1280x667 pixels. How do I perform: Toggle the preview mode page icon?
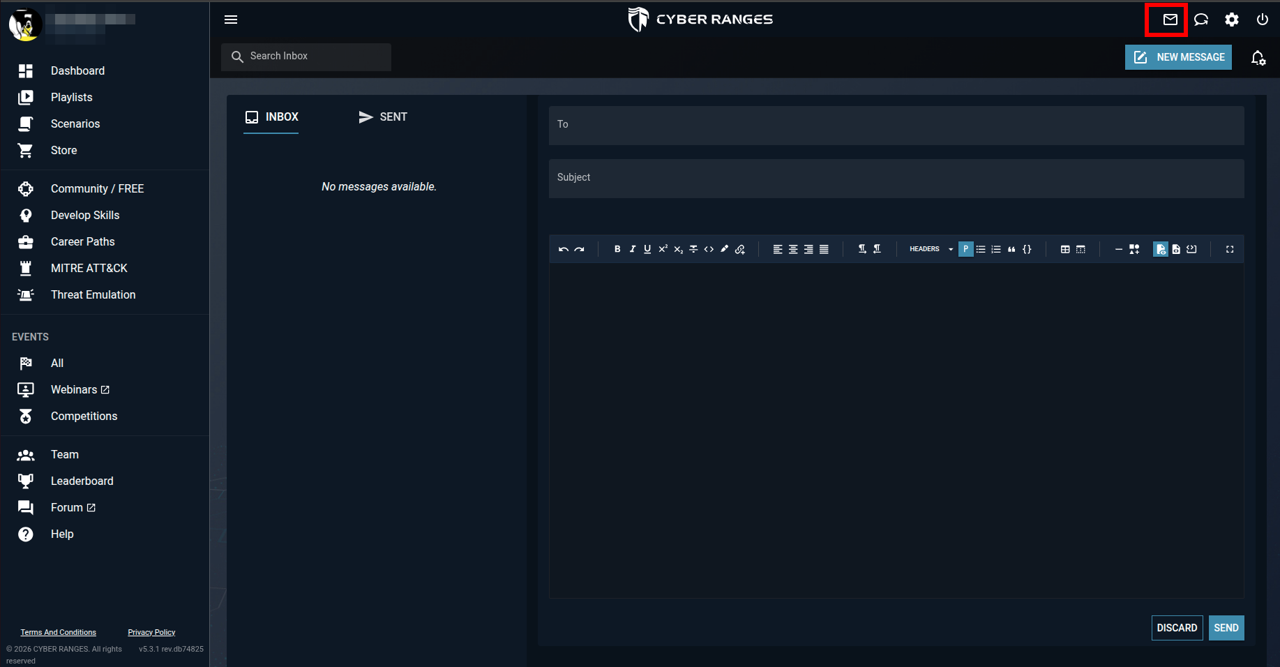1161,249
